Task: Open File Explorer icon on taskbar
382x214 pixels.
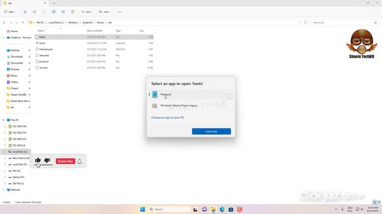Action: pyautogui.click(x=213, y=209)
